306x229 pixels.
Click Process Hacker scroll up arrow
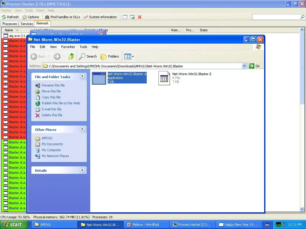(x=302, y=30)
